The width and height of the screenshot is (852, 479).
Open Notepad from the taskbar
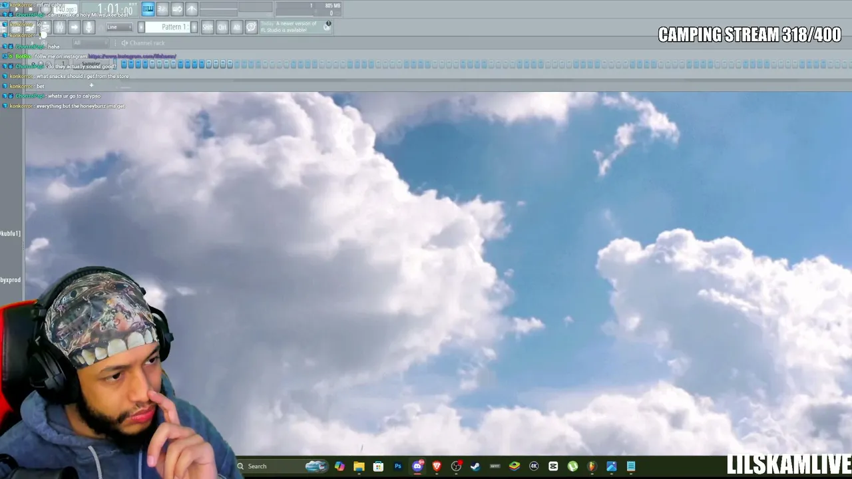click(x=631, y=466)
